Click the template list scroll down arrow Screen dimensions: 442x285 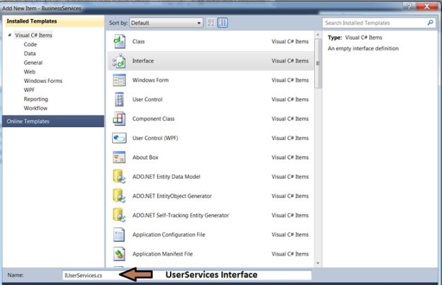coord(318,263)
